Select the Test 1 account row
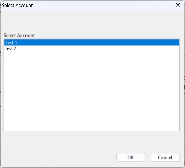This screenshot has height=168, width=185. tap(92, 42)
